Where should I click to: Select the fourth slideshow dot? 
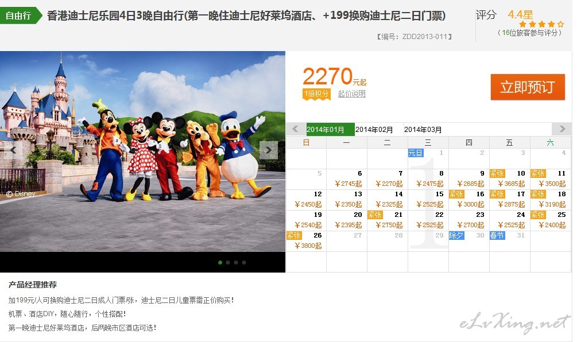click(x=244, y=263)
